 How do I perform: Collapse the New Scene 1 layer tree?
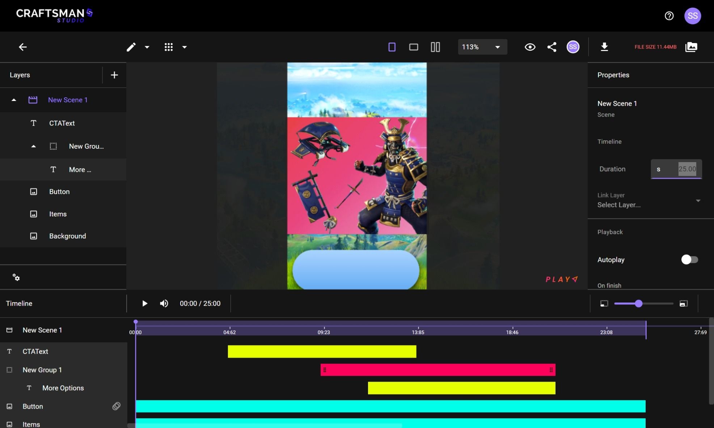click(14, 100)
